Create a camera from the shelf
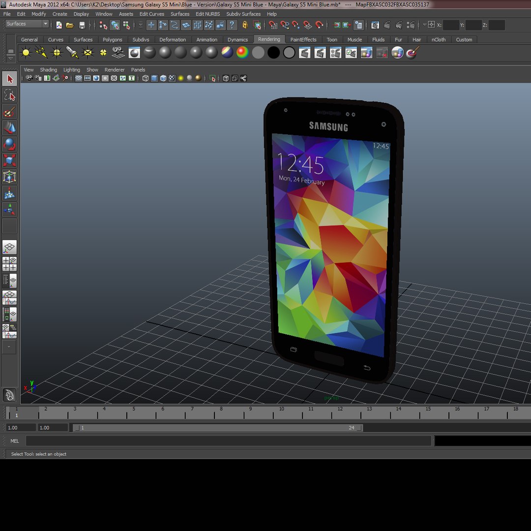531x531 pixels. [x=118, y=53]
